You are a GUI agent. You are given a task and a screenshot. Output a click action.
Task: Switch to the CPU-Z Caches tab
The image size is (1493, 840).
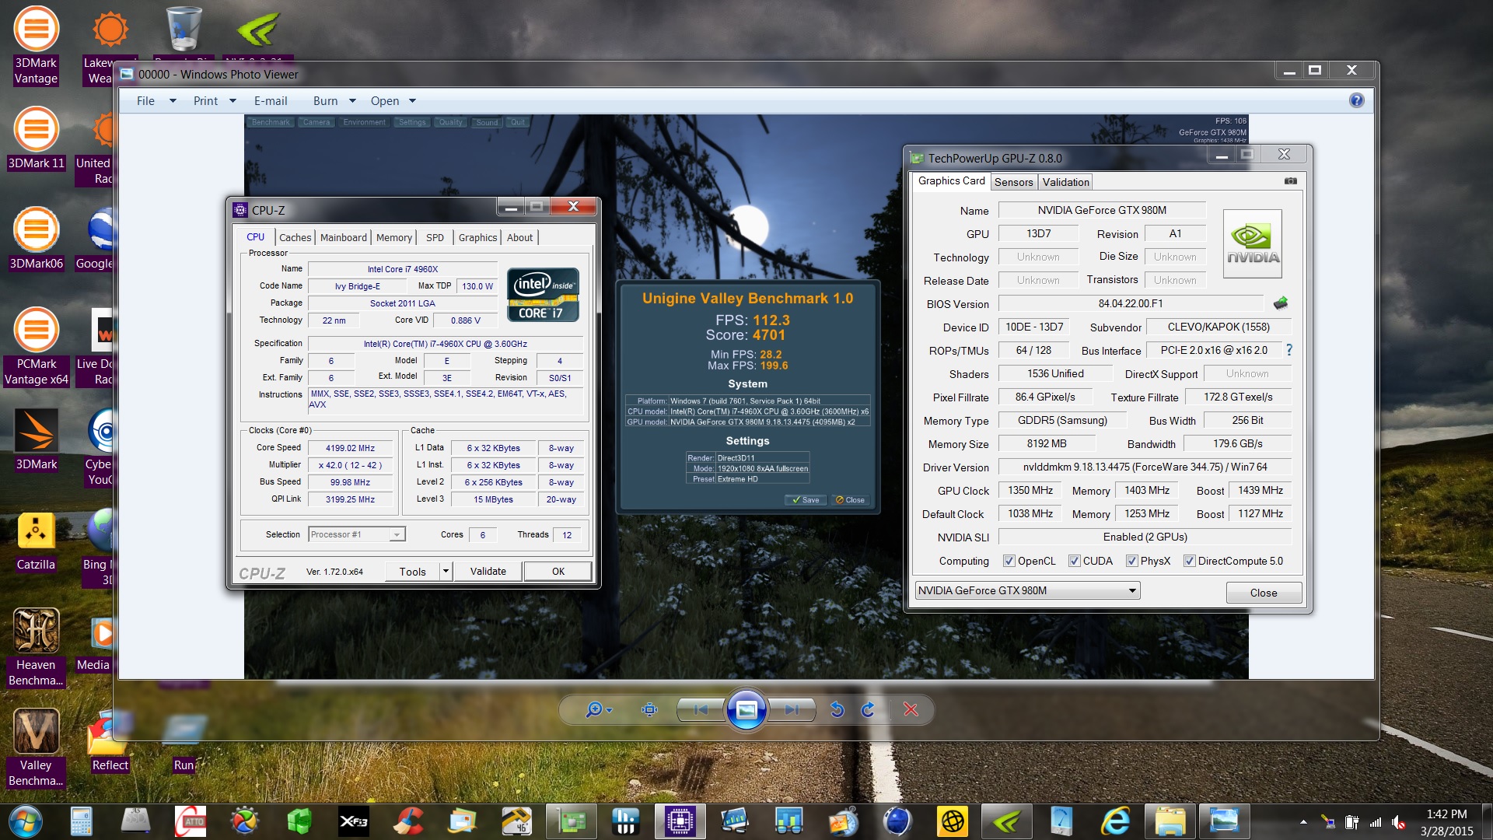pyautogui.click(x=295, y=237)
